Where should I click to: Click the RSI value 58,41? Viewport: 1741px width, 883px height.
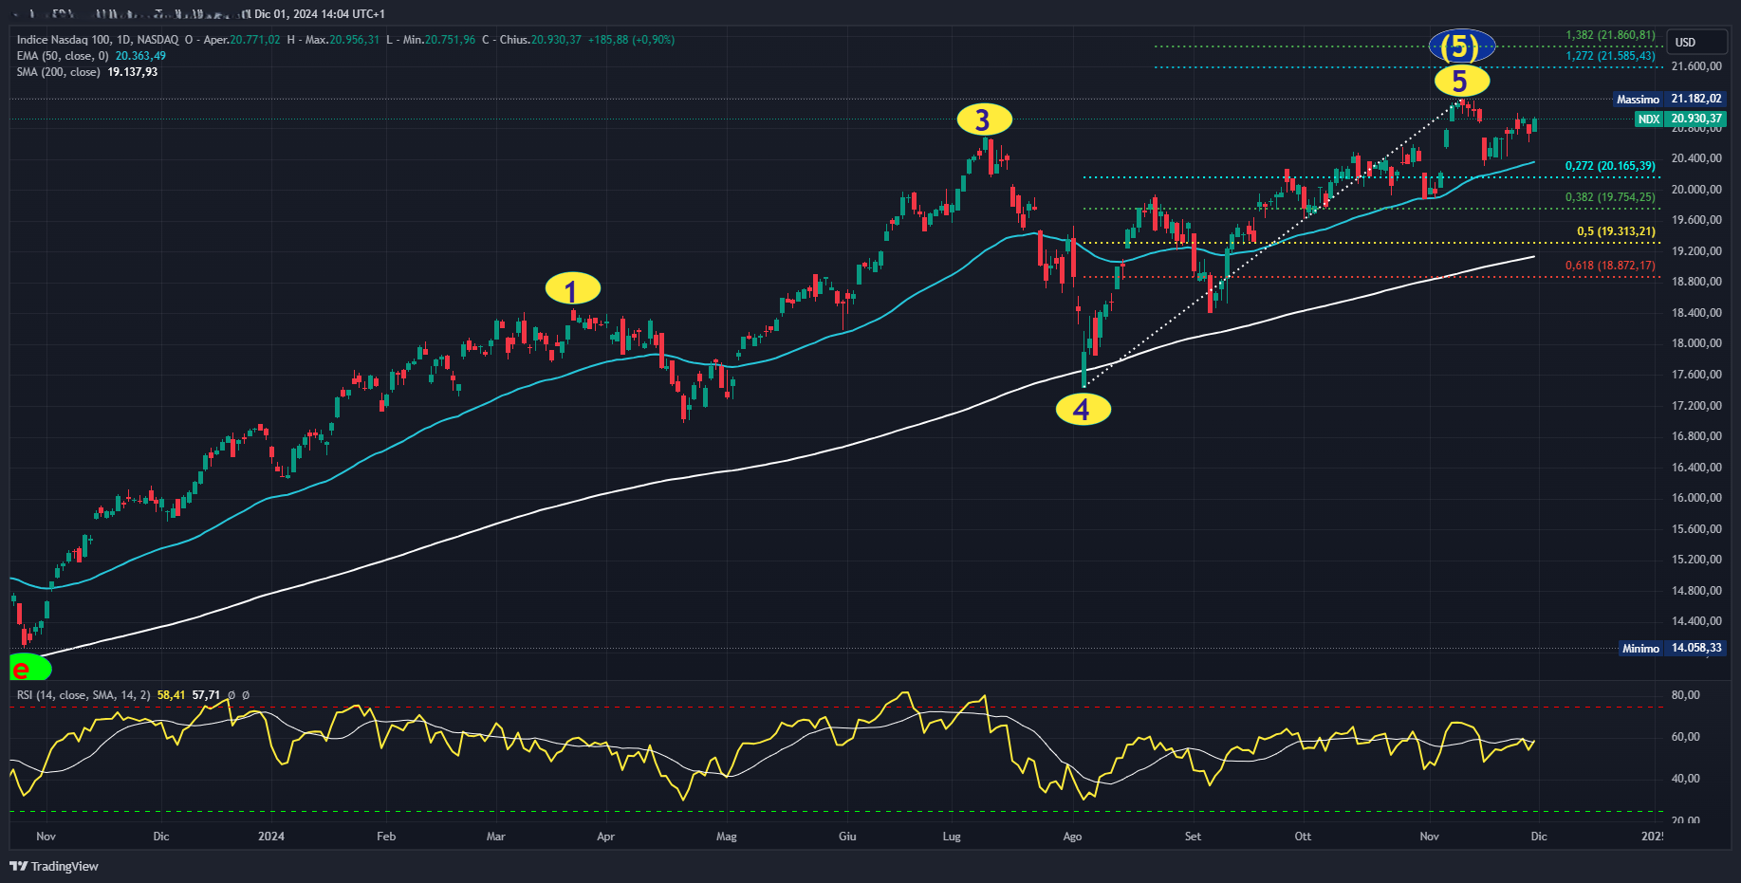[x=171, y=695]
